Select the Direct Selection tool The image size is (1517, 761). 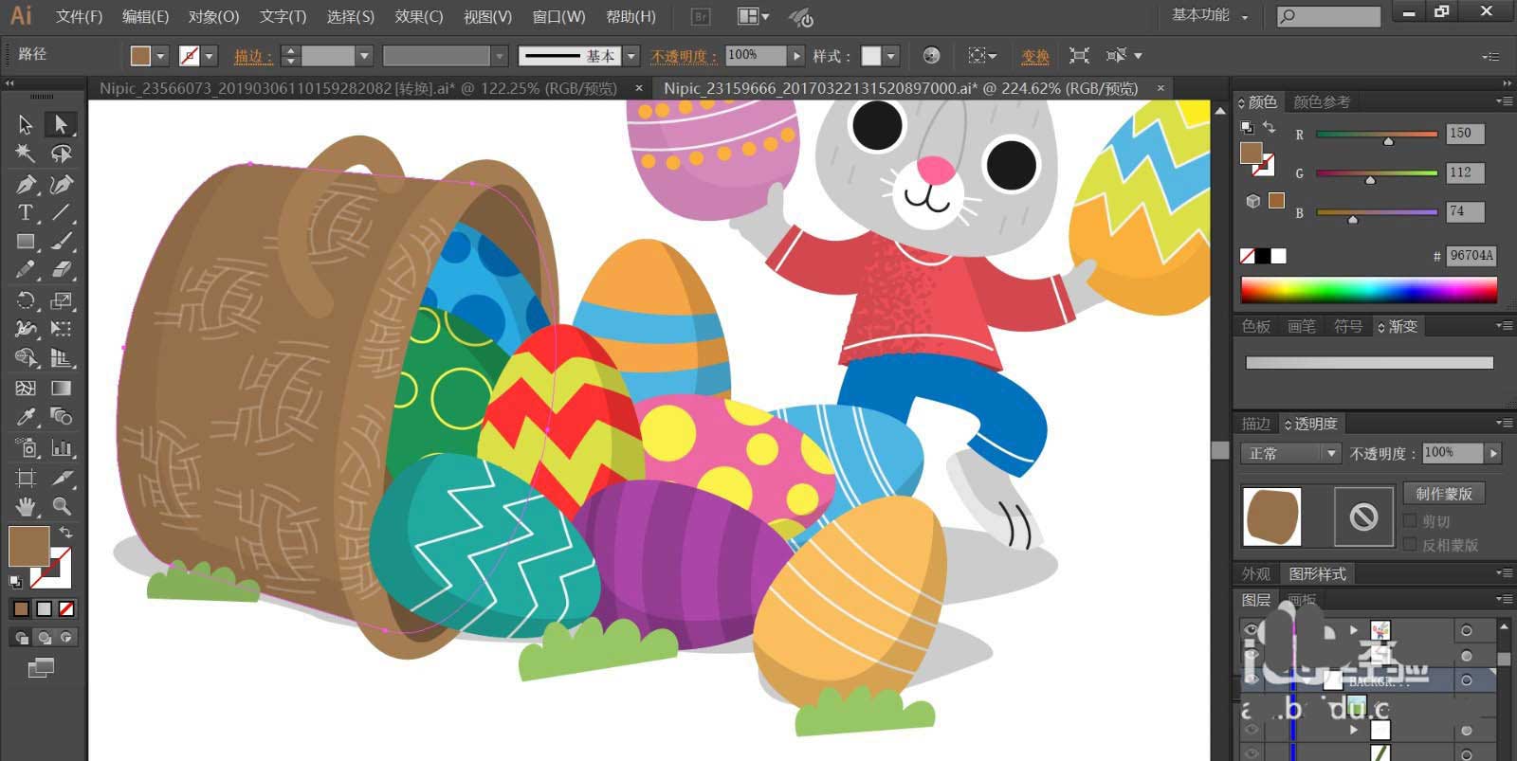(x=61, y=124)
